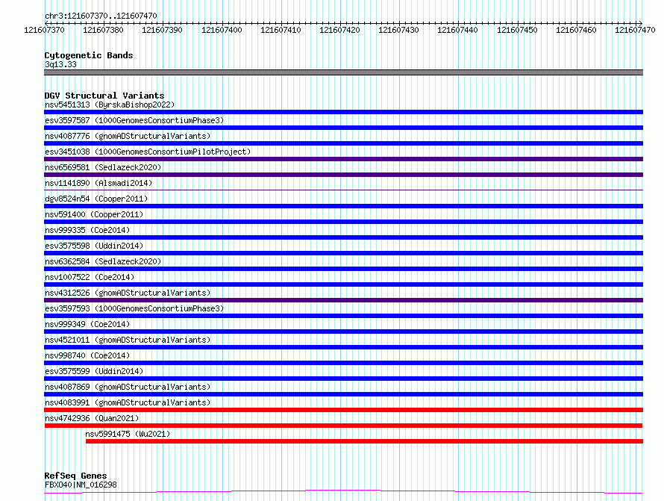Open variant nsv998740 (Coe2014) label

[x=87, y=355]
